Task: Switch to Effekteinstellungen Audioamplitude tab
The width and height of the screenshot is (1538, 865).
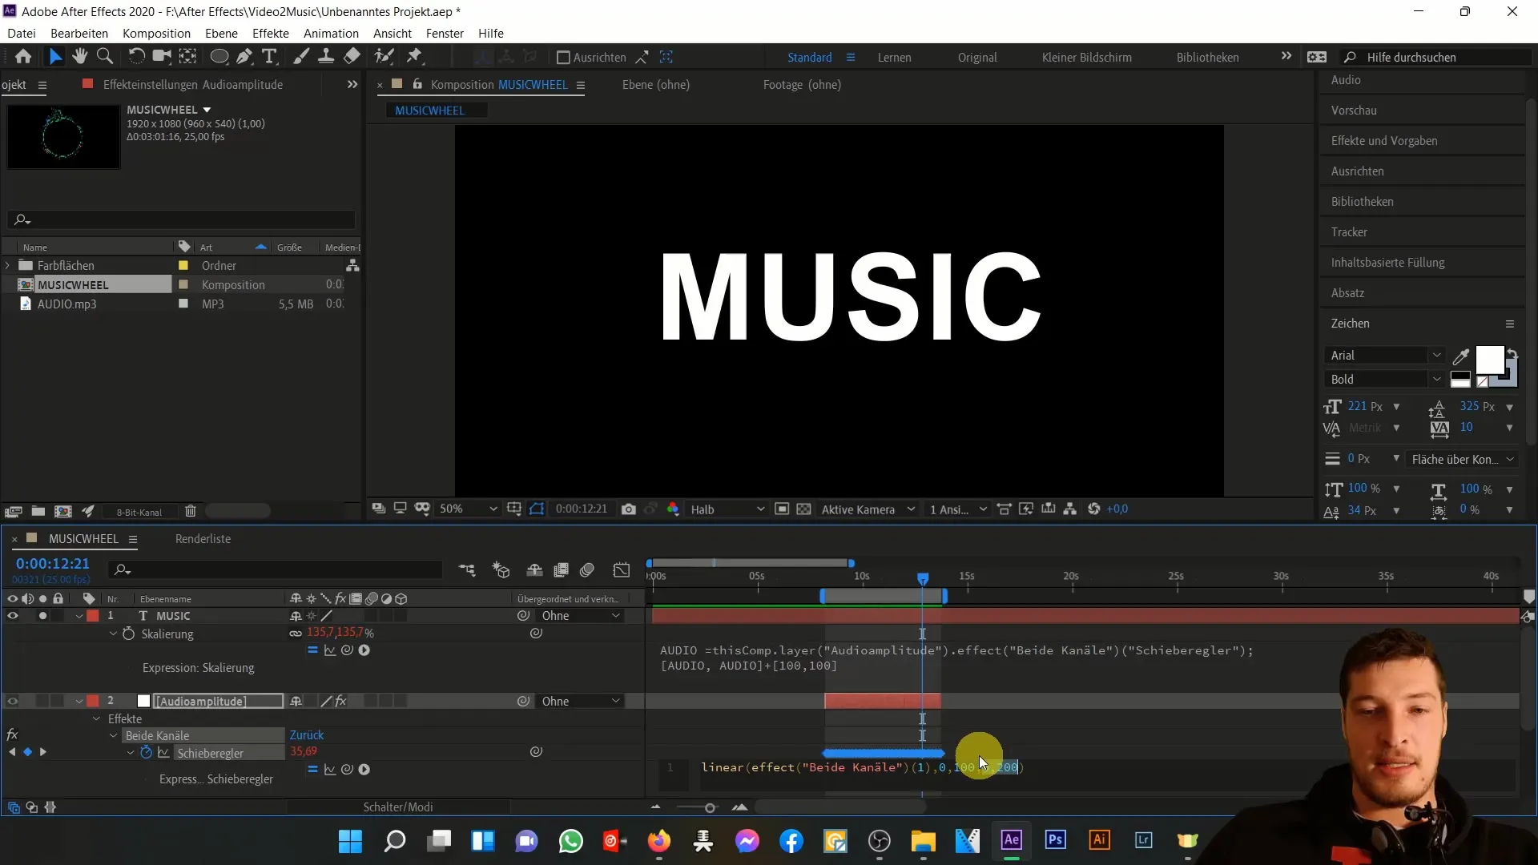Action: pyautogui.click(x=192, y=85)
